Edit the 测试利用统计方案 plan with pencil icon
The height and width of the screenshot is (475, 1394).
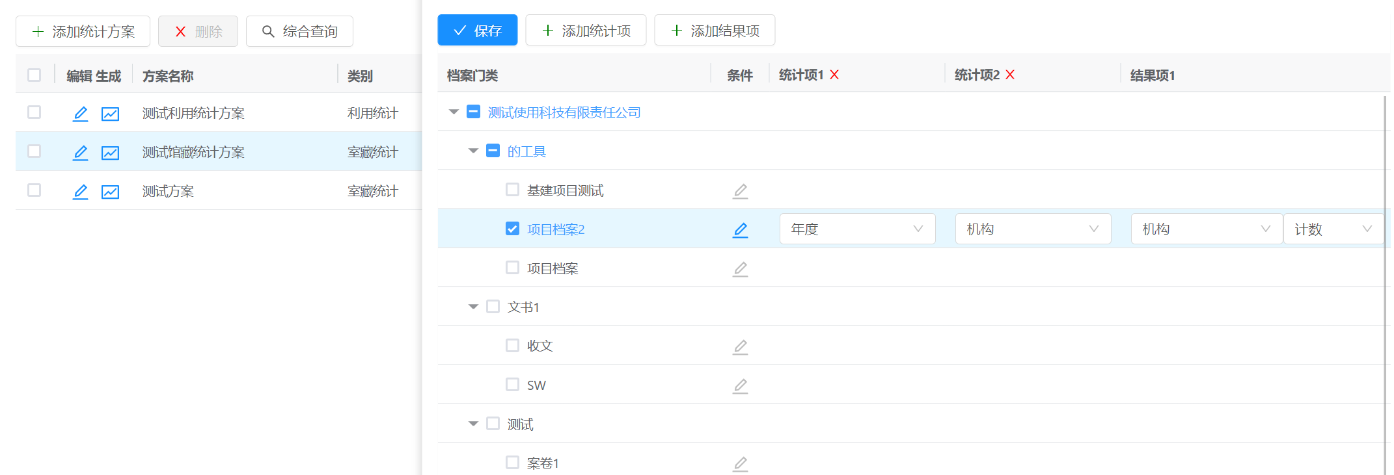(80, 114)
